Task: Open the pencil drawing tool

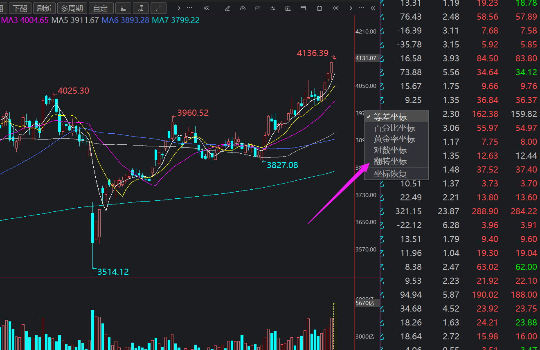Action: coord(227,8)
